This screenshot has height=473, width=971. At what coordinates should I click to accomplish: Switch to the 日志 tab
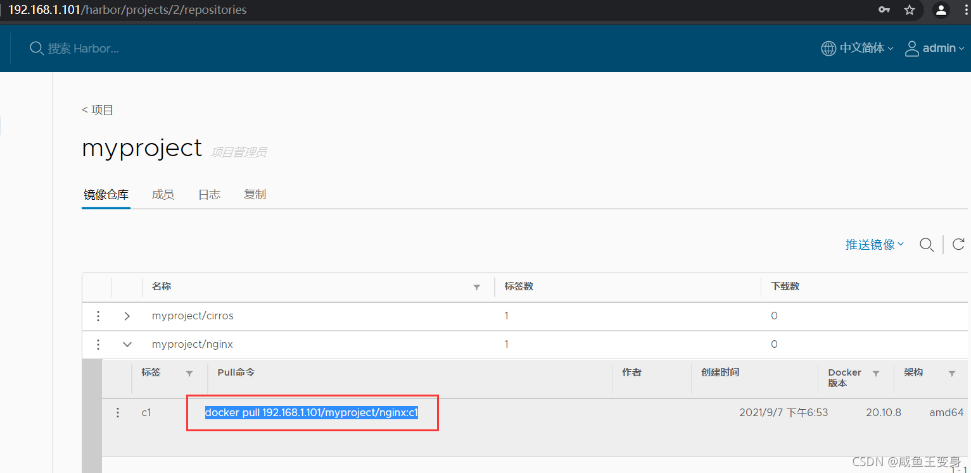pyautogui.click(x=209, y=195)
